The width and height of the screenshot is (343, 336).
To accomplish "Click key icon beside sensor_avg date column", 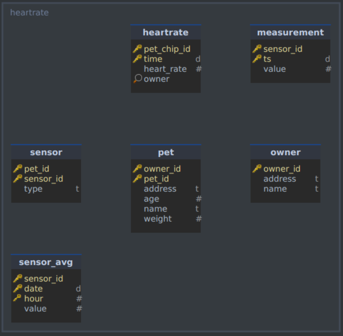I will (18, 289).
